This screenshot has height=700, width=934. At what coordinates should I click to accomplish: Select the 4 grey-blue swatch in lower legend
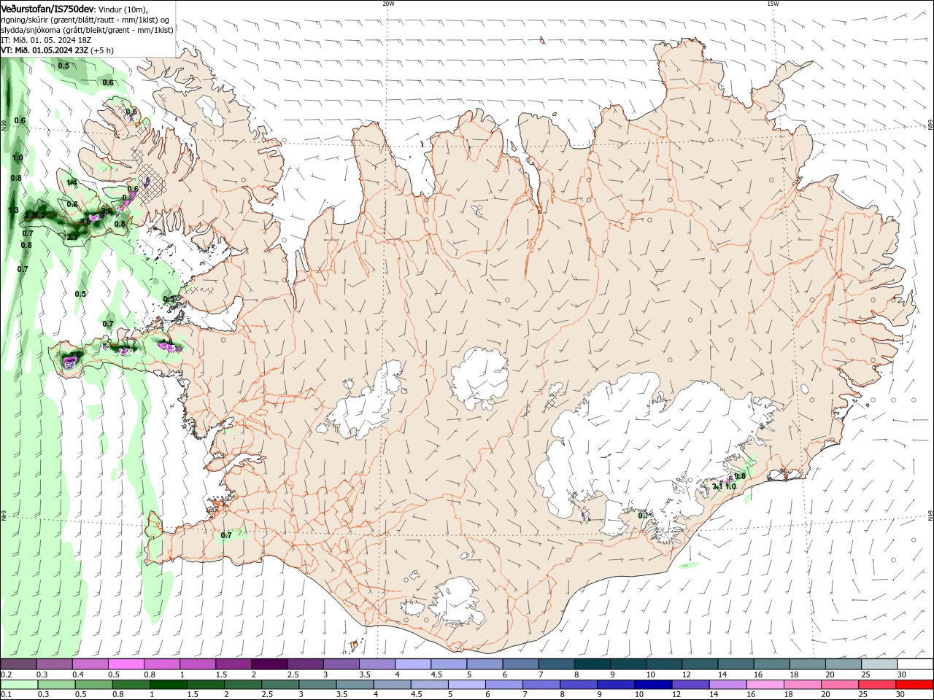pos(391,685)
